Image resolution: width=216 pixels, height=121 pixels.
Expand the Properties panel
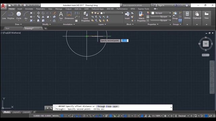click(x=153, y=24)
